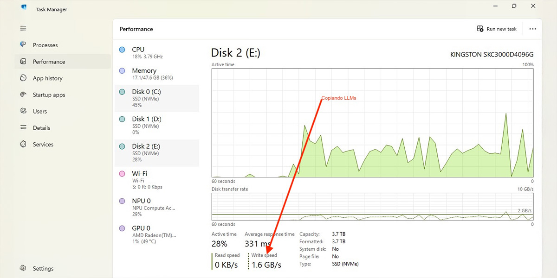Switch to the Details view

41,127
